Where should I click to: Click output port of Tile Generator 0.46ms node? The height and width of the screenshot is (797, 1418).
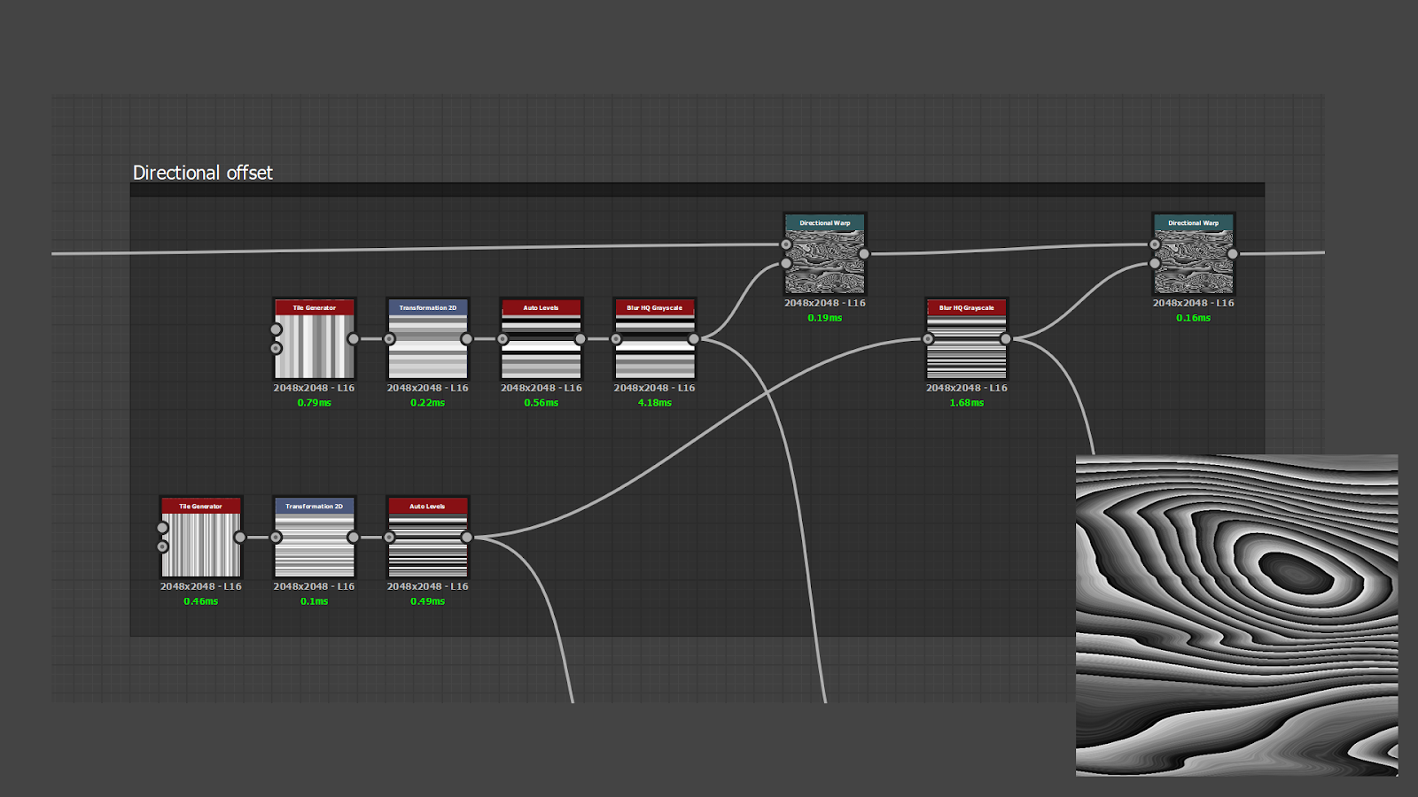tap(240, 537)
